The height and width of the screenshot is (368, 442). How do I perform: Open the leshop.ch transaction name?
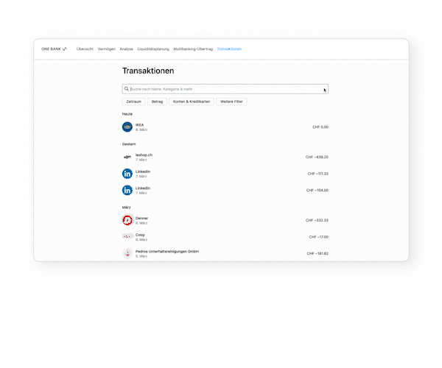coord(144,155)
